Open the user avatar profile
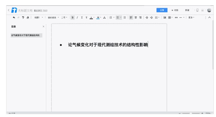 (209, 10)
